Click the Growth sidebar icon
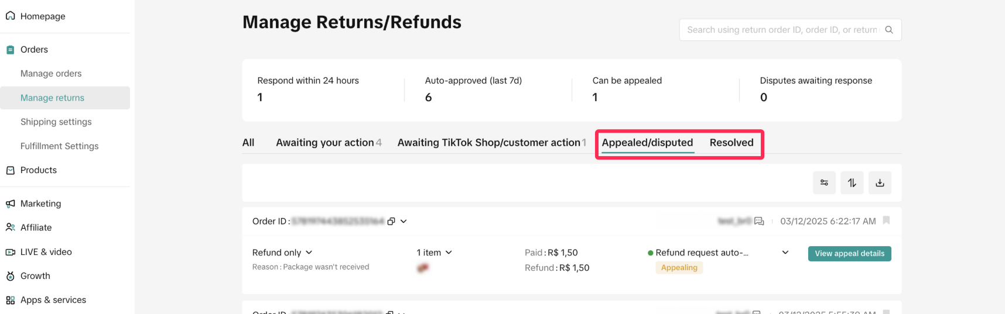The height and width of the screenshot is (314, 1005). click(10, 276)
